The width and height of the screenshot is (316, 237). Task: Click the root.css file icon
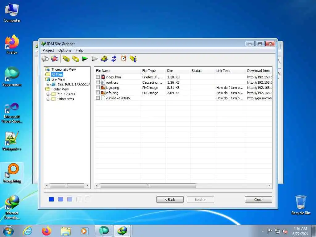click(103, 82)
